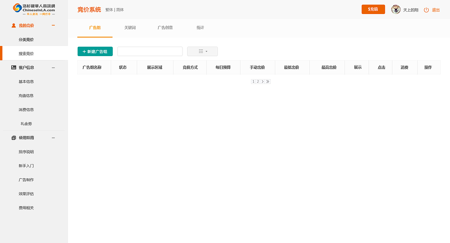Collapse the 使用指南 sidebar section
This screenshot has width=450, height=243.
pyautogui.click(x=53, y=137)
